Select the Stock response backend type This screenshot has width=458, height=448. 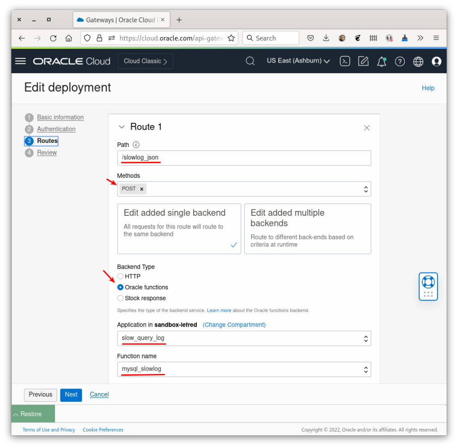(120, 298)
